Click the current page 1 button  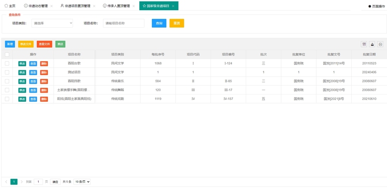(14, 182)
